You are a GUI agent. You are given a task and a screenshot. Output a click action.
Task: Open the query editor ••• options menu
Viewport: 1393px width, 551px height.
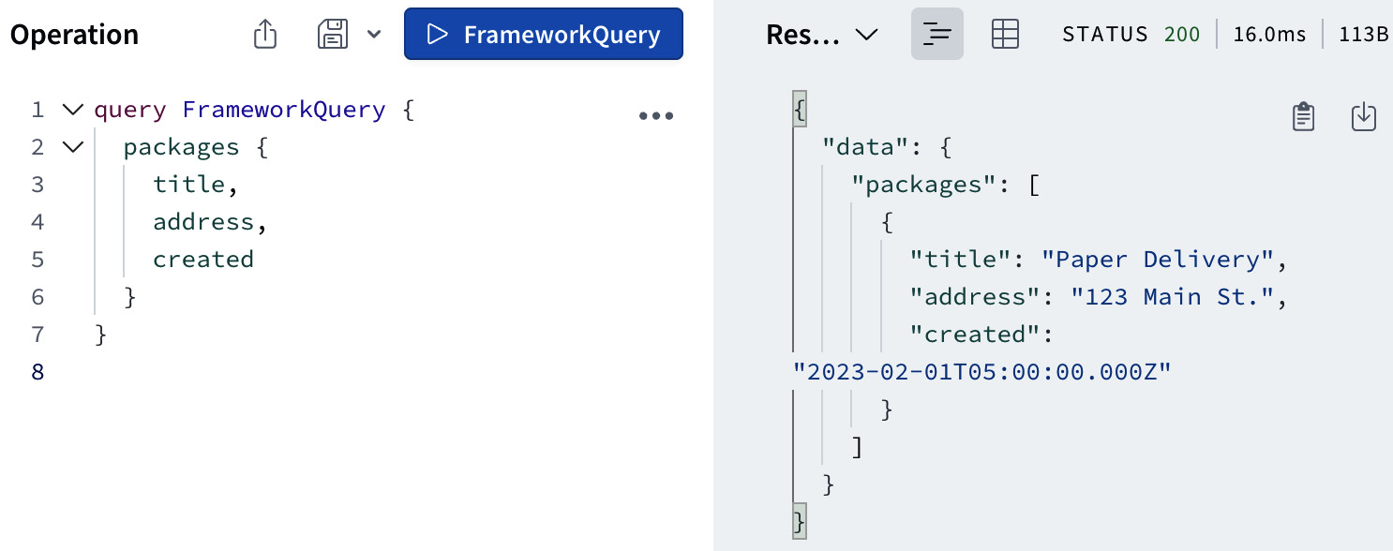(656, 115)
